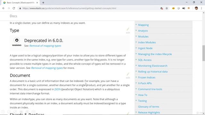The height and width of the screenshot is (115, 205).
Task: Select the Basic Concepts Elasticsearch tab
Action: [20, 3]
